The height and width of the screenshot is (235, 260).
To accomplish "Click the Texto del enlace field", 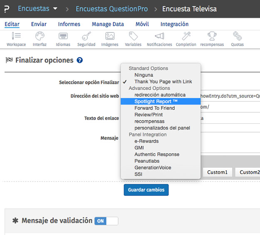I will pyautogui.click(x=230, y=118).
